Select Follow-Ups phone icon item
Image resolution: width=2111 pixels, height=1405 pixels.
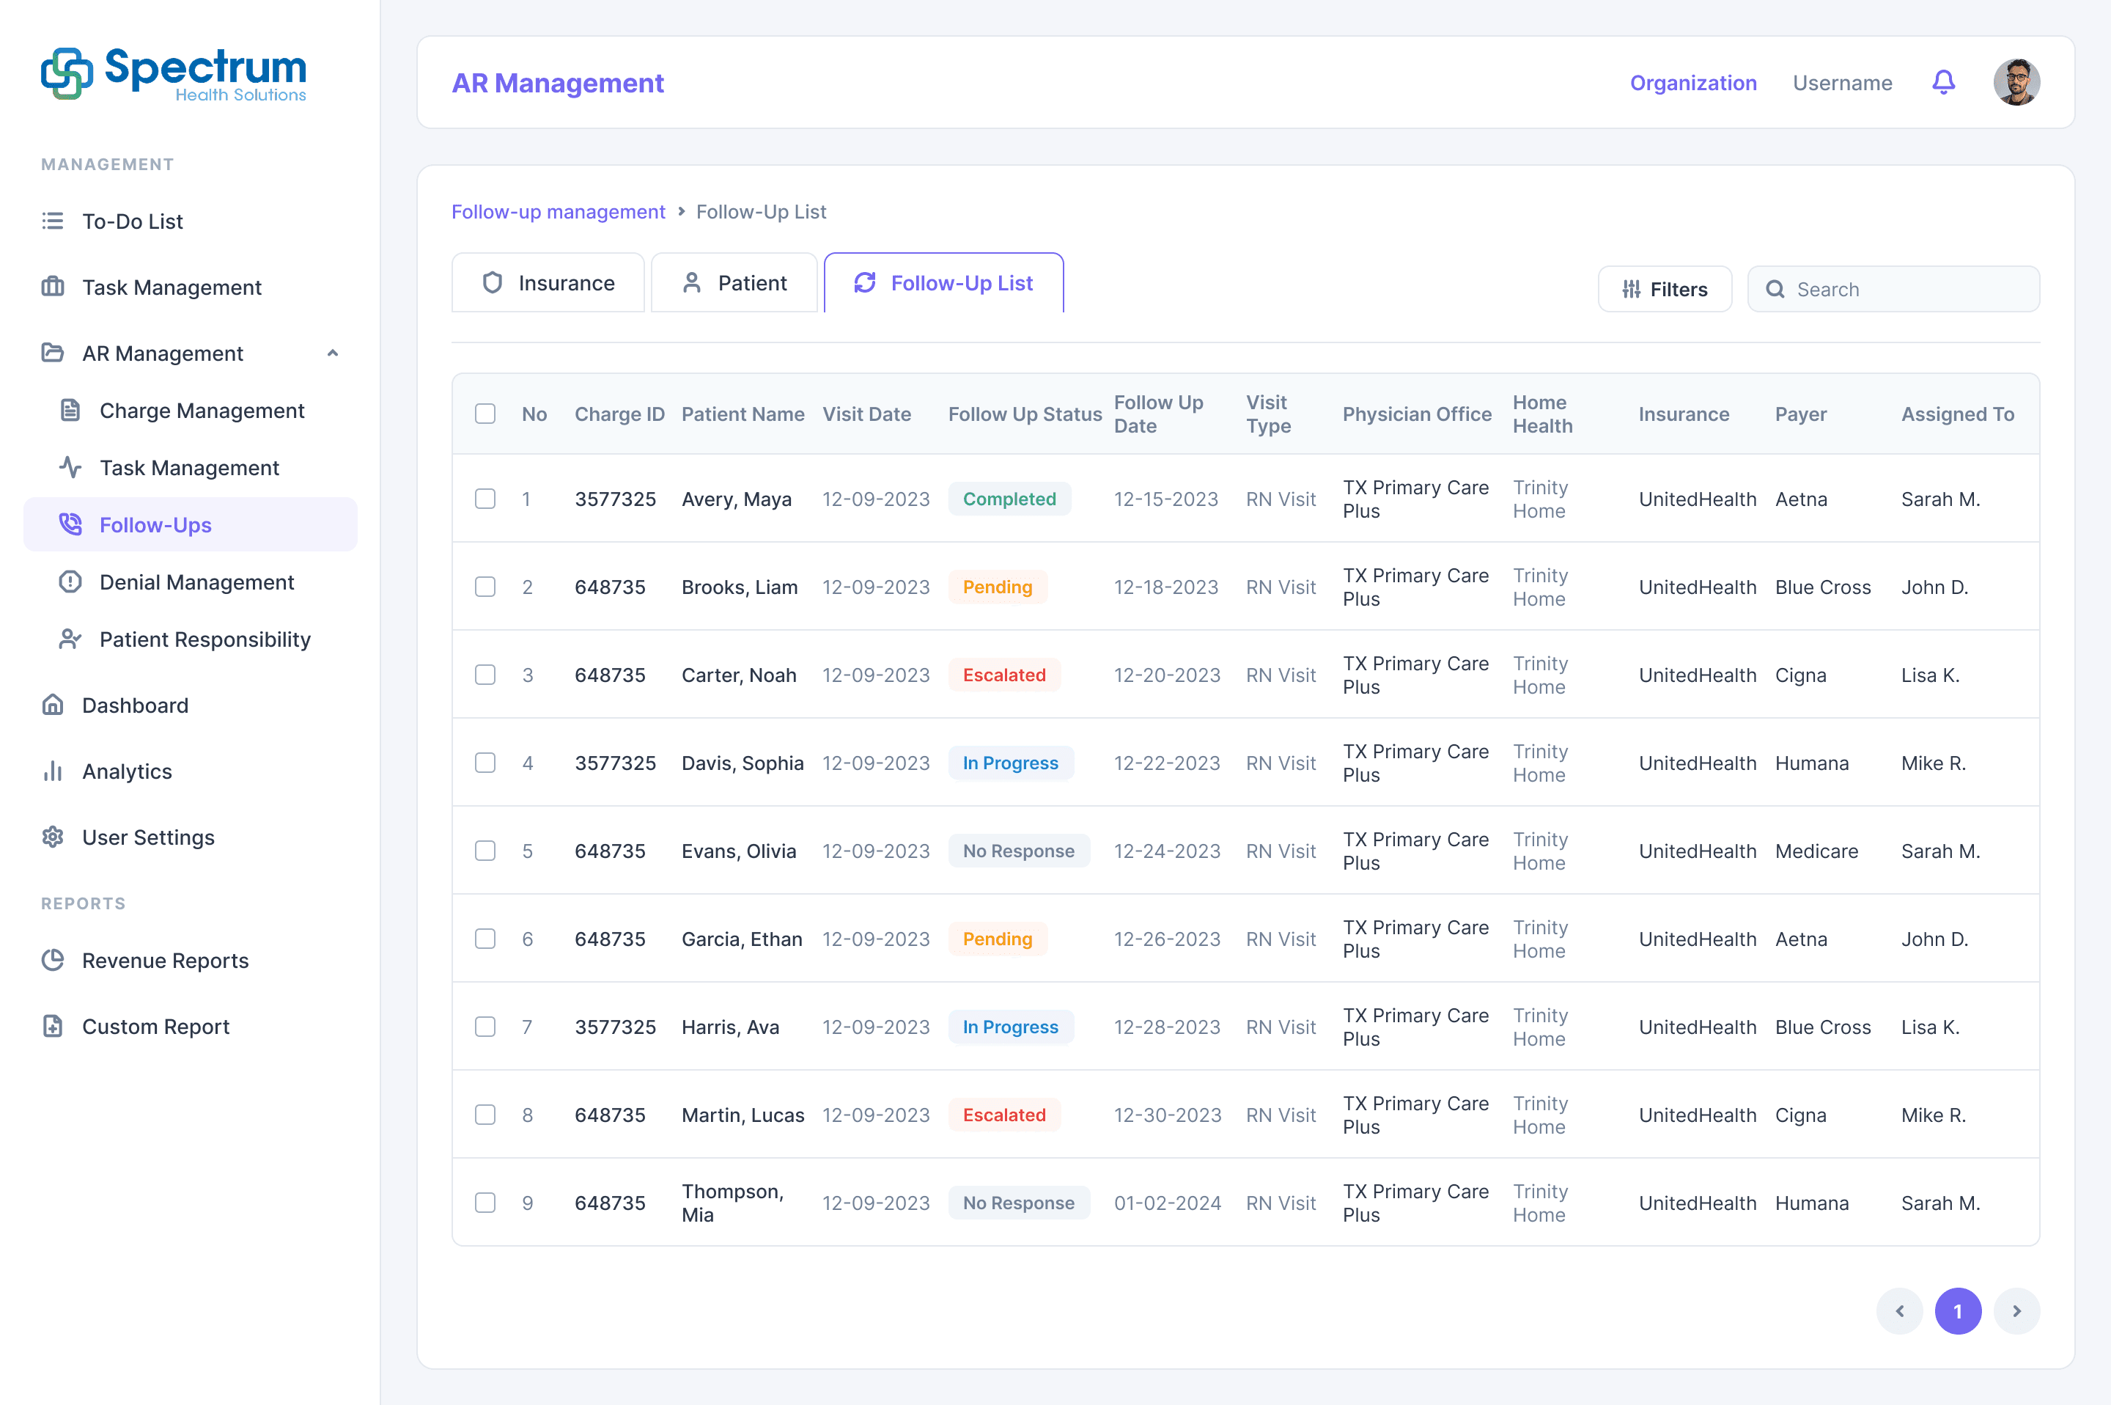tap(190, 525)
